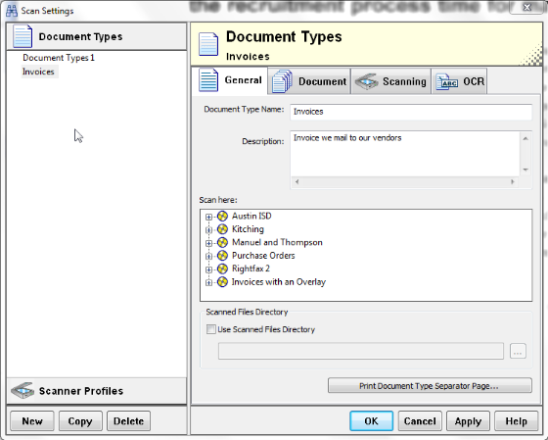Switch to the Document tab
The image size is (548, 440).
coord(309,81)
